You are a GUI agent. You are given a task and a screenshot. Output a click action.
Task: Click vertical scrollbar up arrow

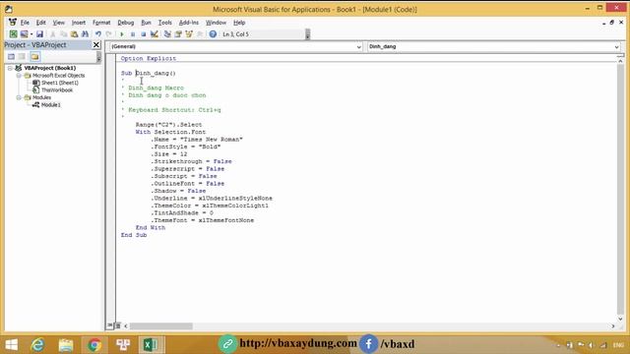click(620, 61)
